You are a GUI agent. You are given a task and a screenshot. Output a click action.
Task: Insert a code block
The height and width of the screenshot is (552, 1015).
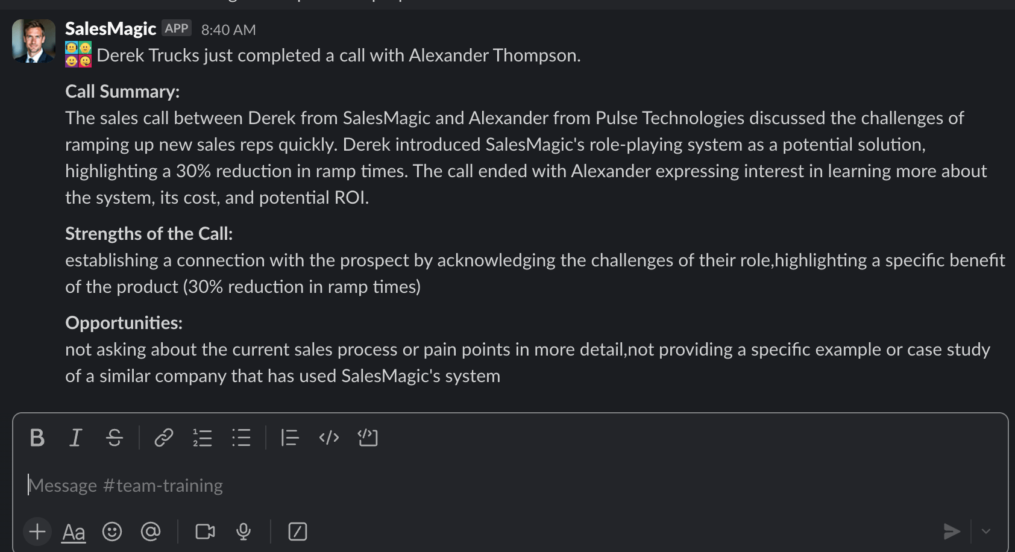[x=368, y=438]
